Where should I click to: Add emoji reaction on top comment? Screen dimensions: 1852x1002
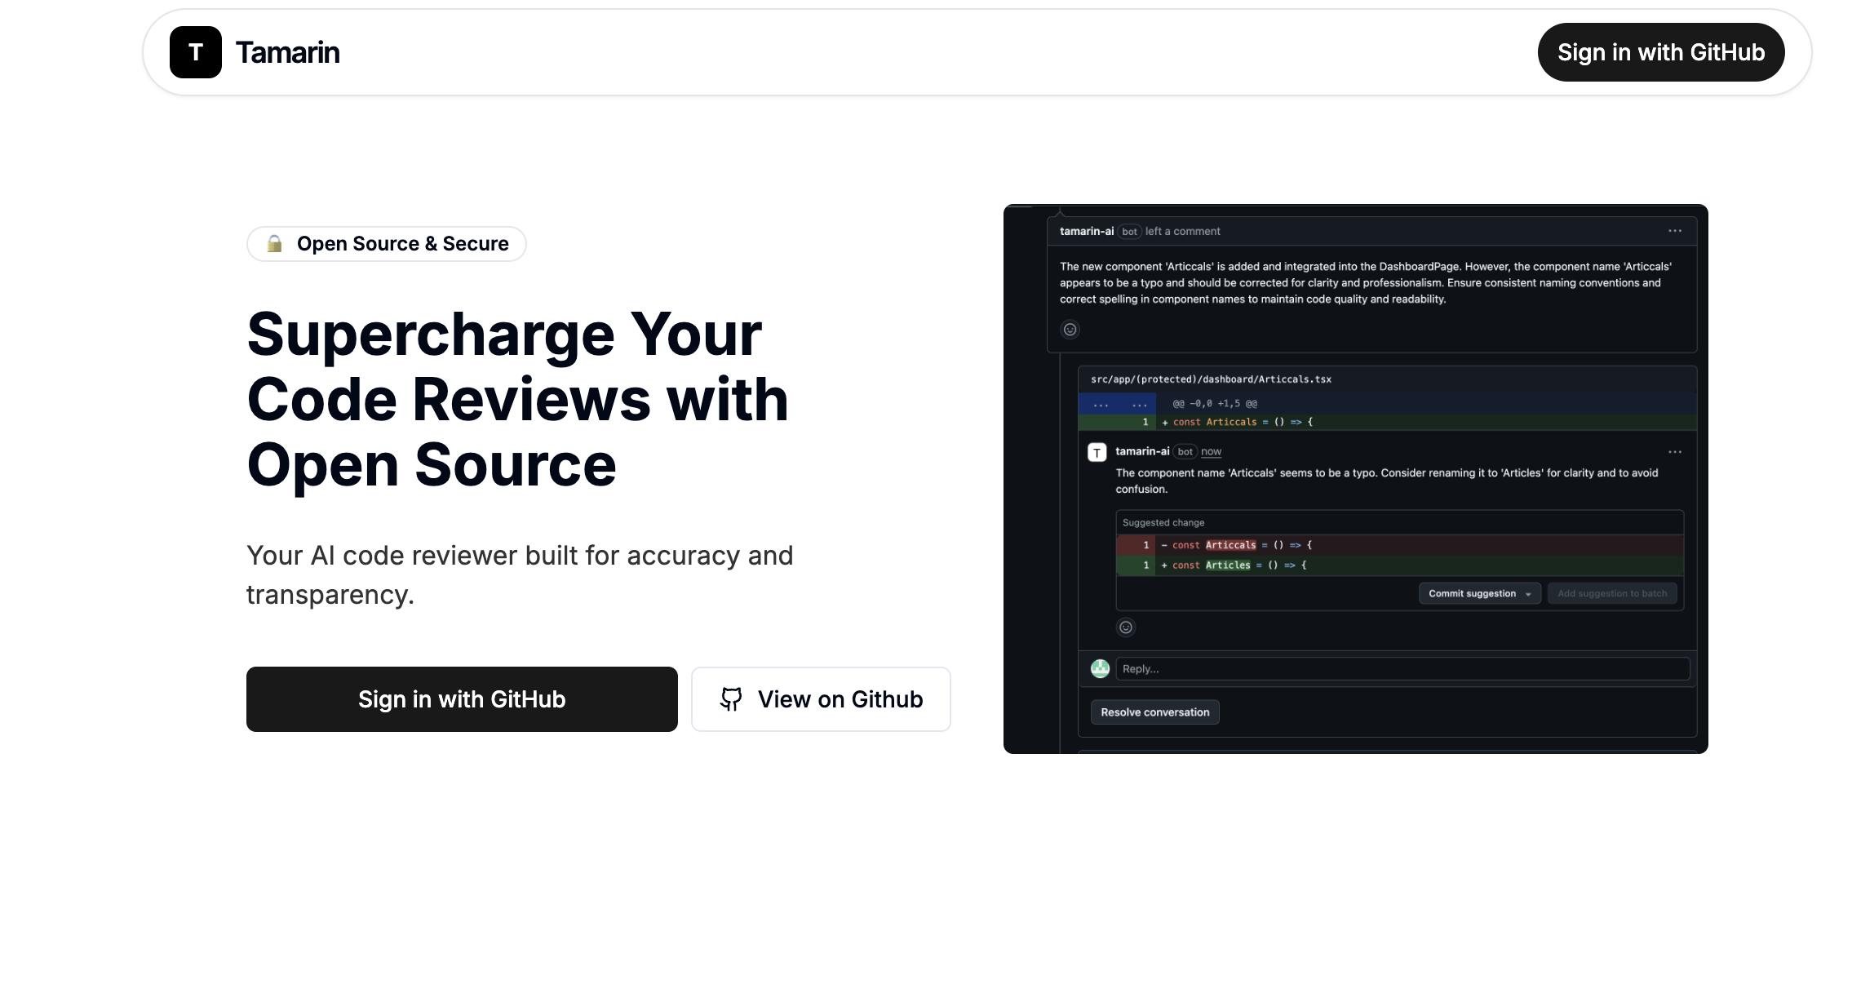1070,330
